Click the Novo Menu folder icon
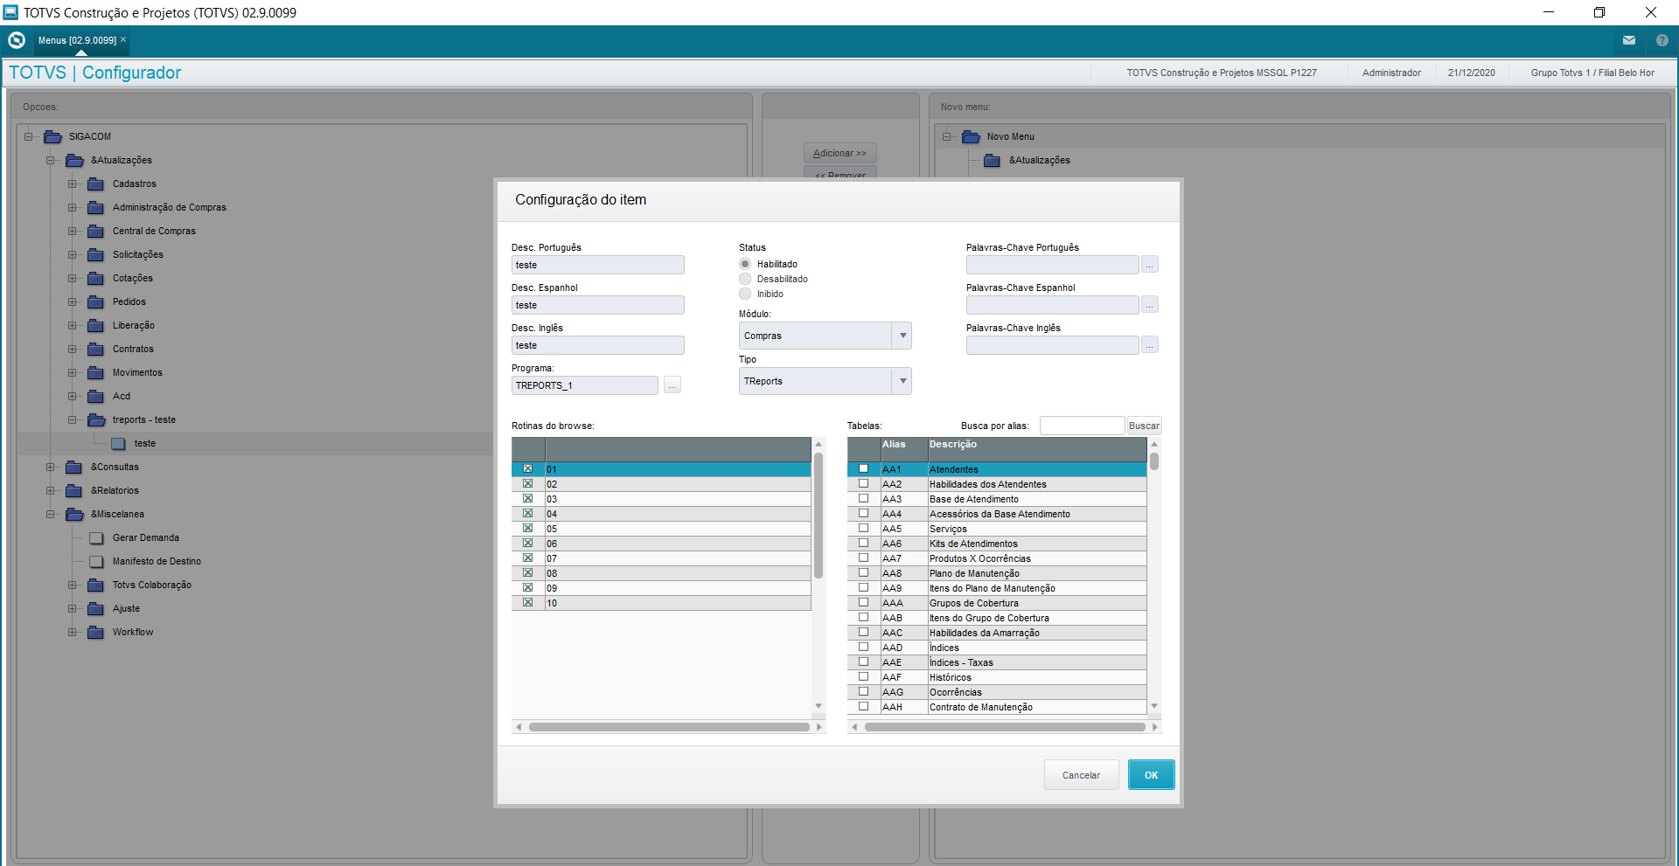1679x866 pixels. coord(971,136)
